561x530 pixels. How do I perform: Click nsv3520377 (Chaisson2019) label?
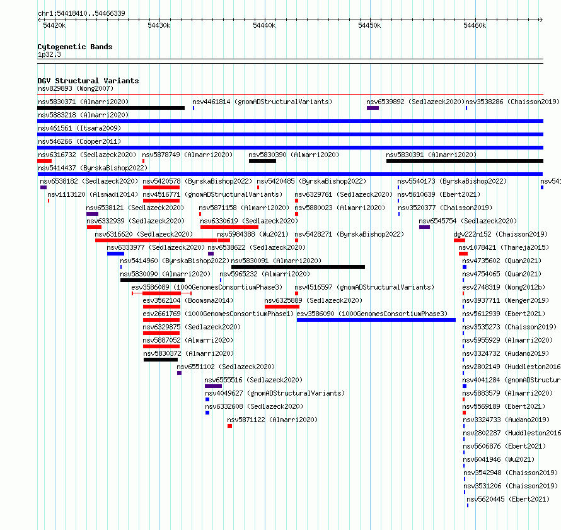pos(445,208)
